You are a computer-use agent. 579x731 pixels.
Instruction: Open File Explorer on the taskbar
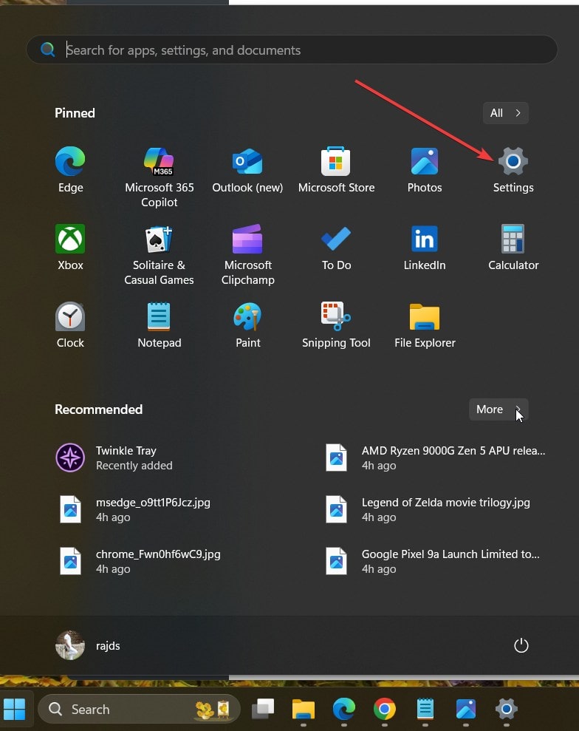click(304, 709)
